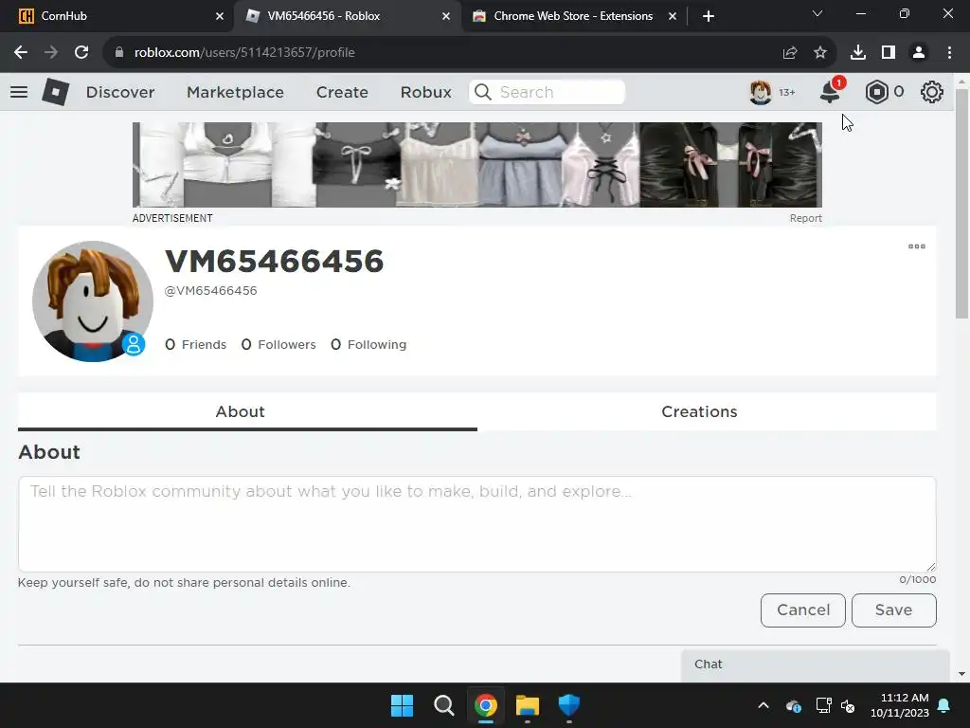Image resolution: width=970 pixels, height=728 pixels.
Task: Open the Windows Start menu
Action: point(402,705)
